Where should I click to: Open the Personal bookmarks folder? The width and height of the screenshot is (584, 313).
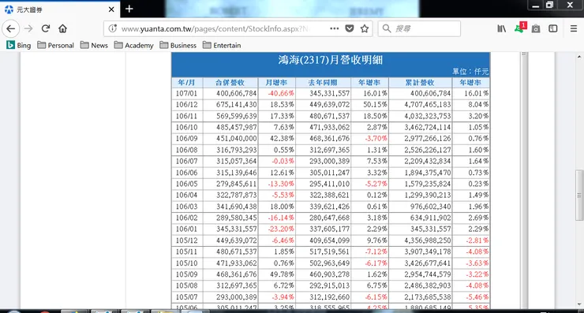56,46
